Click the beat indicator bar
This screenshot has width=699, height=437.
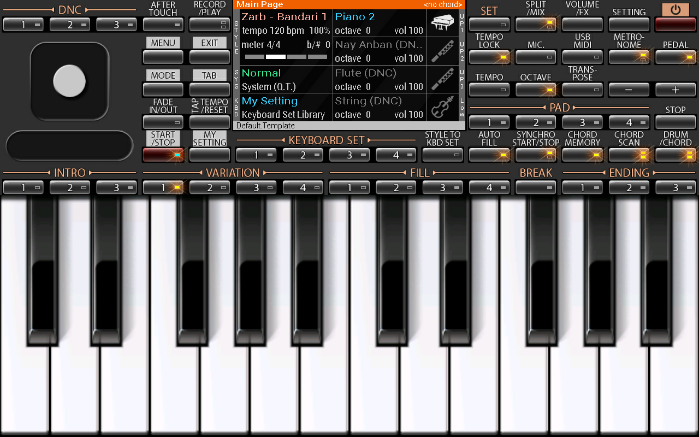286,57
